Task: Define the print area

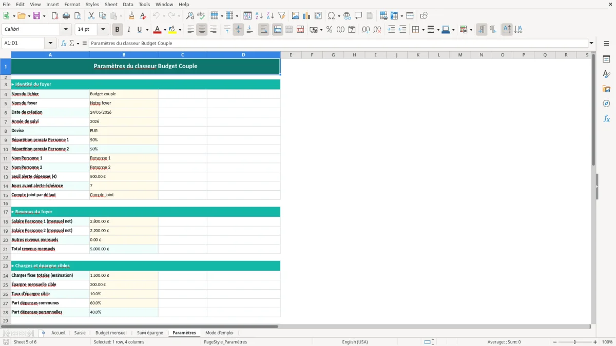Action: click(x=383, y=16)
